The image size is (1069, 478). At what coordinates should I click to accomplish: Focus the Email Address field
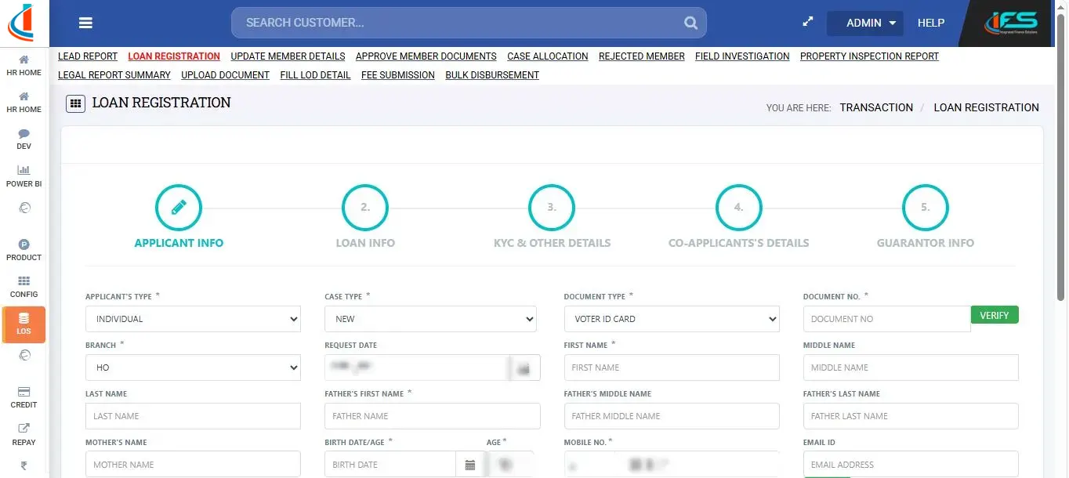click(911, 464)
